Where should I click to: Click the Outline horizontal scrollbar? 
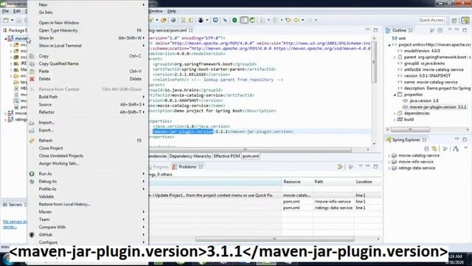[410, 129]
